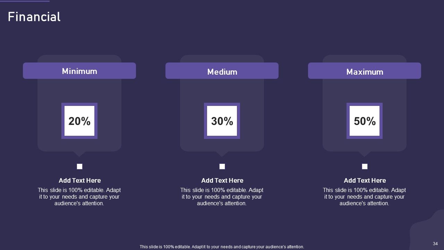Screen dimensions: 444x250
Task: Click description paragraph below Medium column
Action: 222,197
